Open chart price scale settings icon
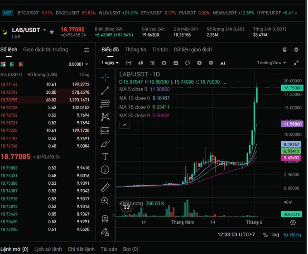This screenshot has height=254, width=308. [293, 223]
